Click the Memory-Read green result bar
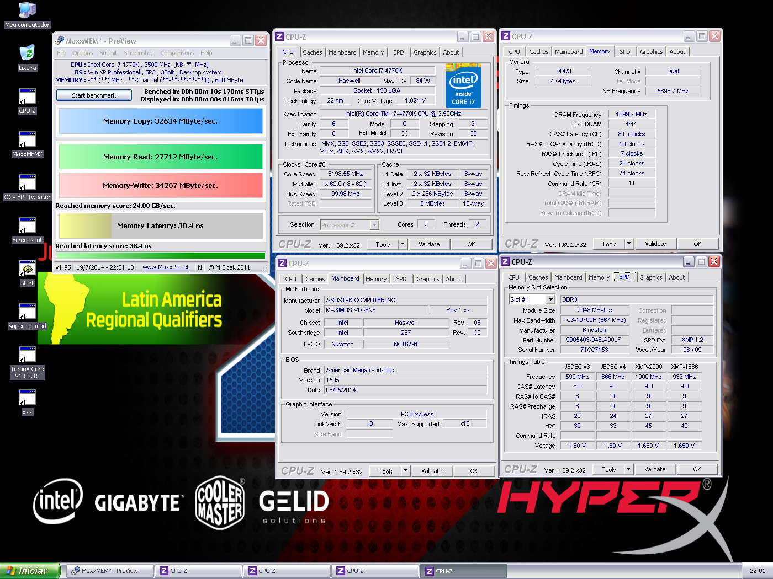The height and width of the screenshot is (579, 773). tap(161, 157)
